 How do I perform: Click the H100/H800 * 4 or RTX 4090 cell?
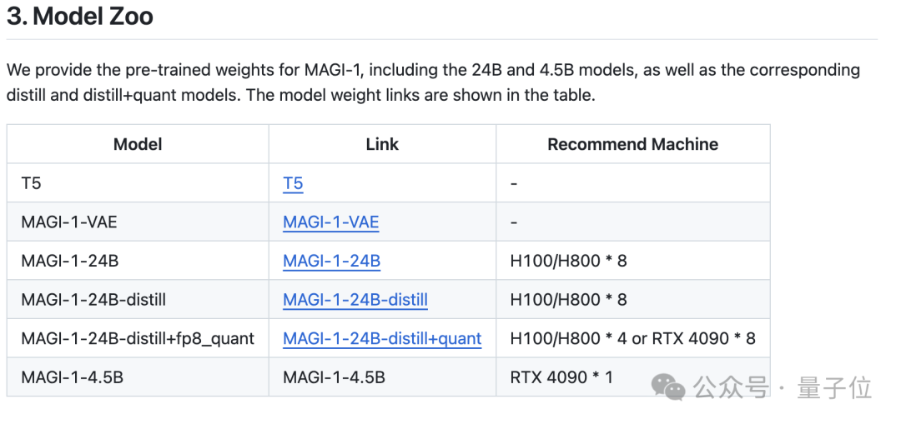(x=632, y=338)
